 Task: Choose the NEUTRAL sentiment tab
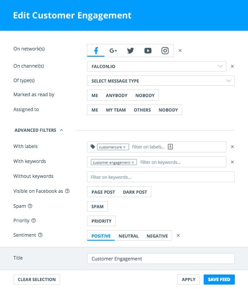(x=129, y=236)
